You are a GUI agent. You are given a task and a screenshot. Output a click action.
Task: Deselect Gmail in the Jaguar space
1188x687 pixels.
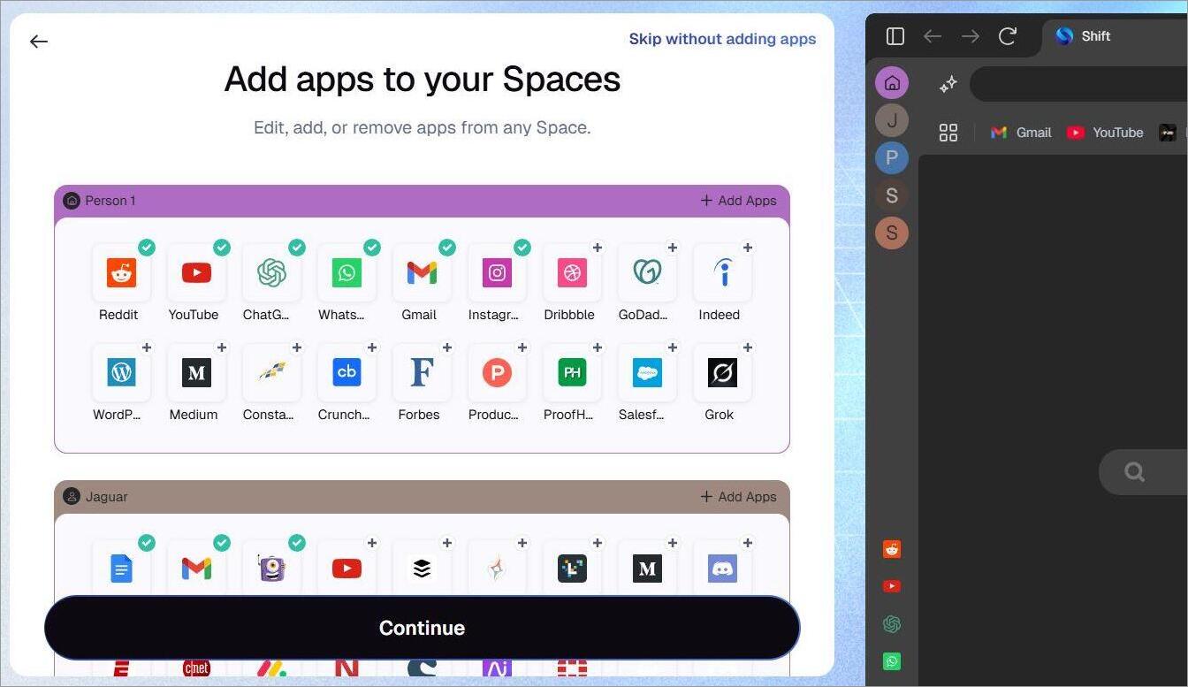click(x=222, y=543)
